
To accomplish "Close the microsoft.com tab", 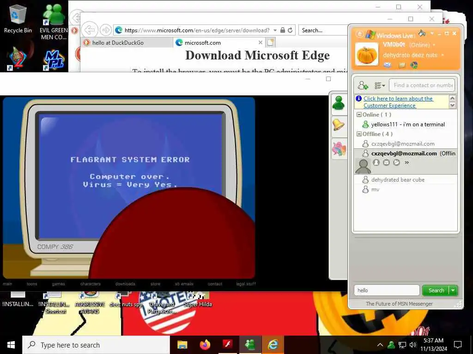I will (x=261, y=42).
